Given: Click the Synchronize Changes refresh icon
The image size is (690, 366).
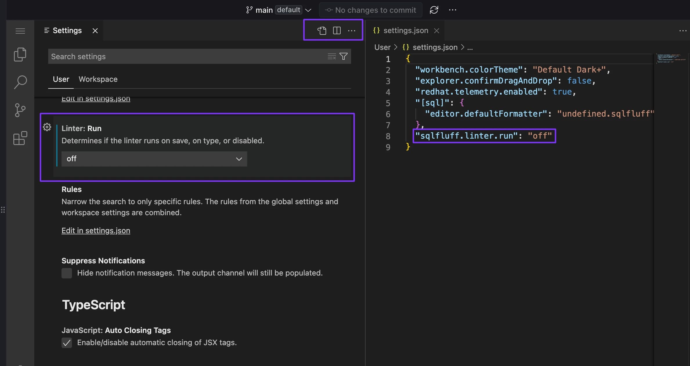Looking at the screenshot, I should (434, 10).
